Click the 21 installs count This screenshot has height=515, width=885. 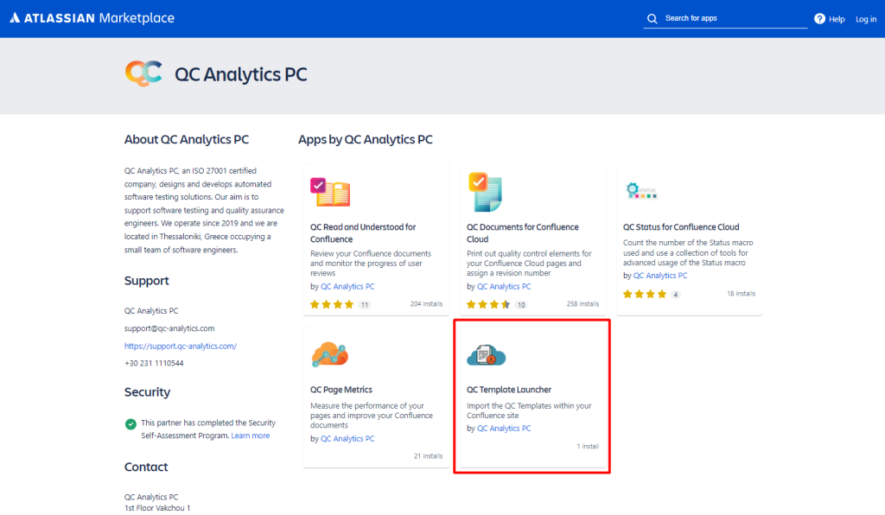(428, 455)
